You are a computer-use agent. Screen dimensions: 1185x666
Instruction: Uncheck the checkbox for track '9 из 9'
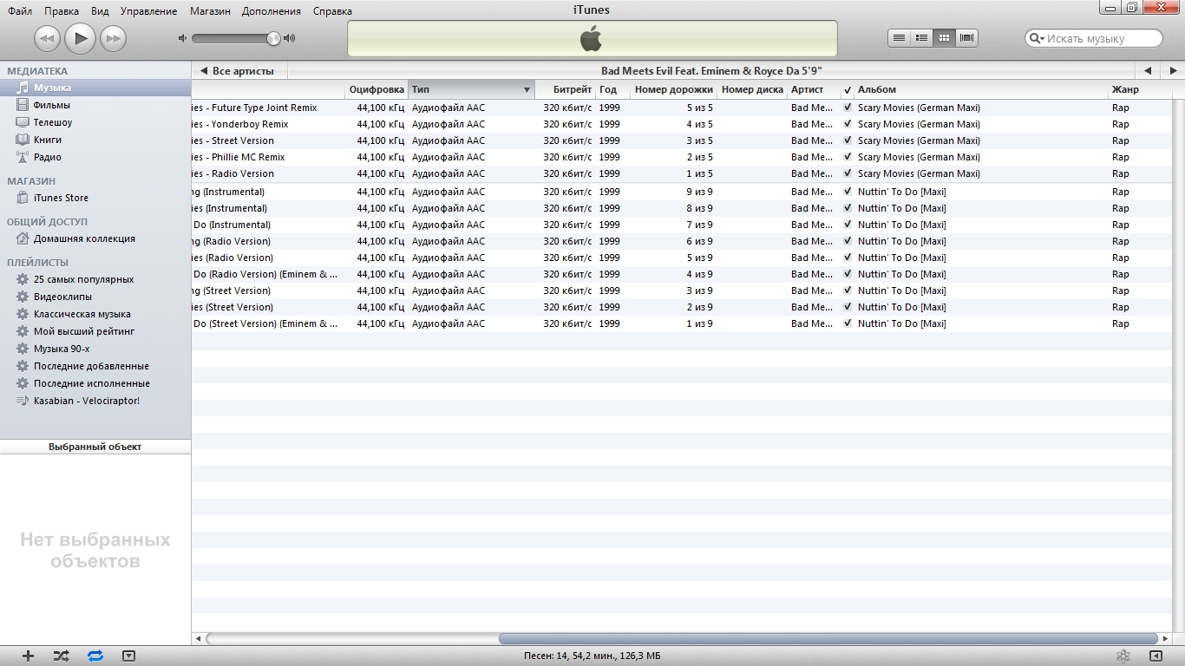[x=848, y=192]
